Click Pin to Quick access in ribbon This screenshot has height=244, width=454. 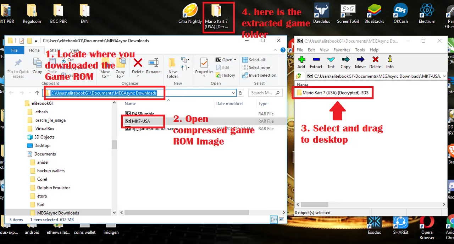point(18,67)
